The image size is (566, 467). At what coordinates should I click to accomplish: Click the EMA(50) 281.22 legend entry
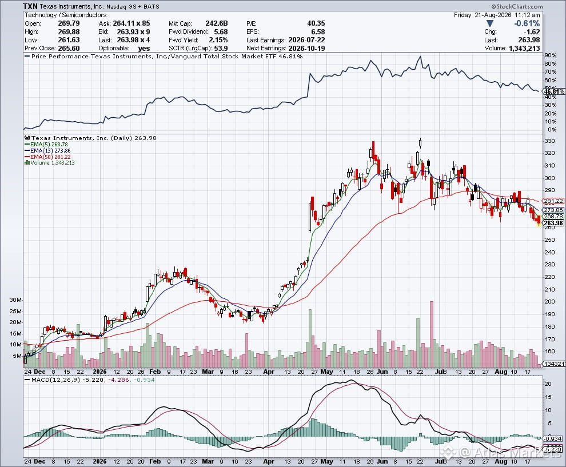coord(47,157)
